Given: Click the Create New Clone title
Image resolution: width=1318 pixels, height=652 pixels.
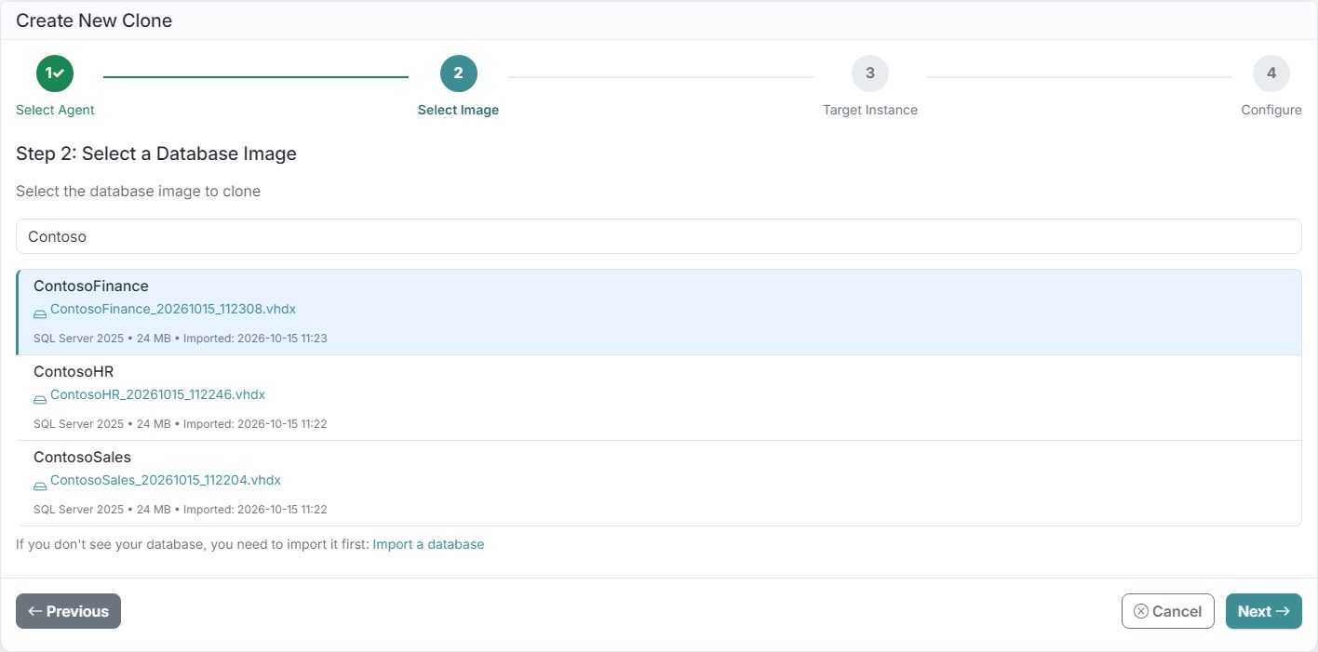Looking at the screenshot, I should click(94, 20).
